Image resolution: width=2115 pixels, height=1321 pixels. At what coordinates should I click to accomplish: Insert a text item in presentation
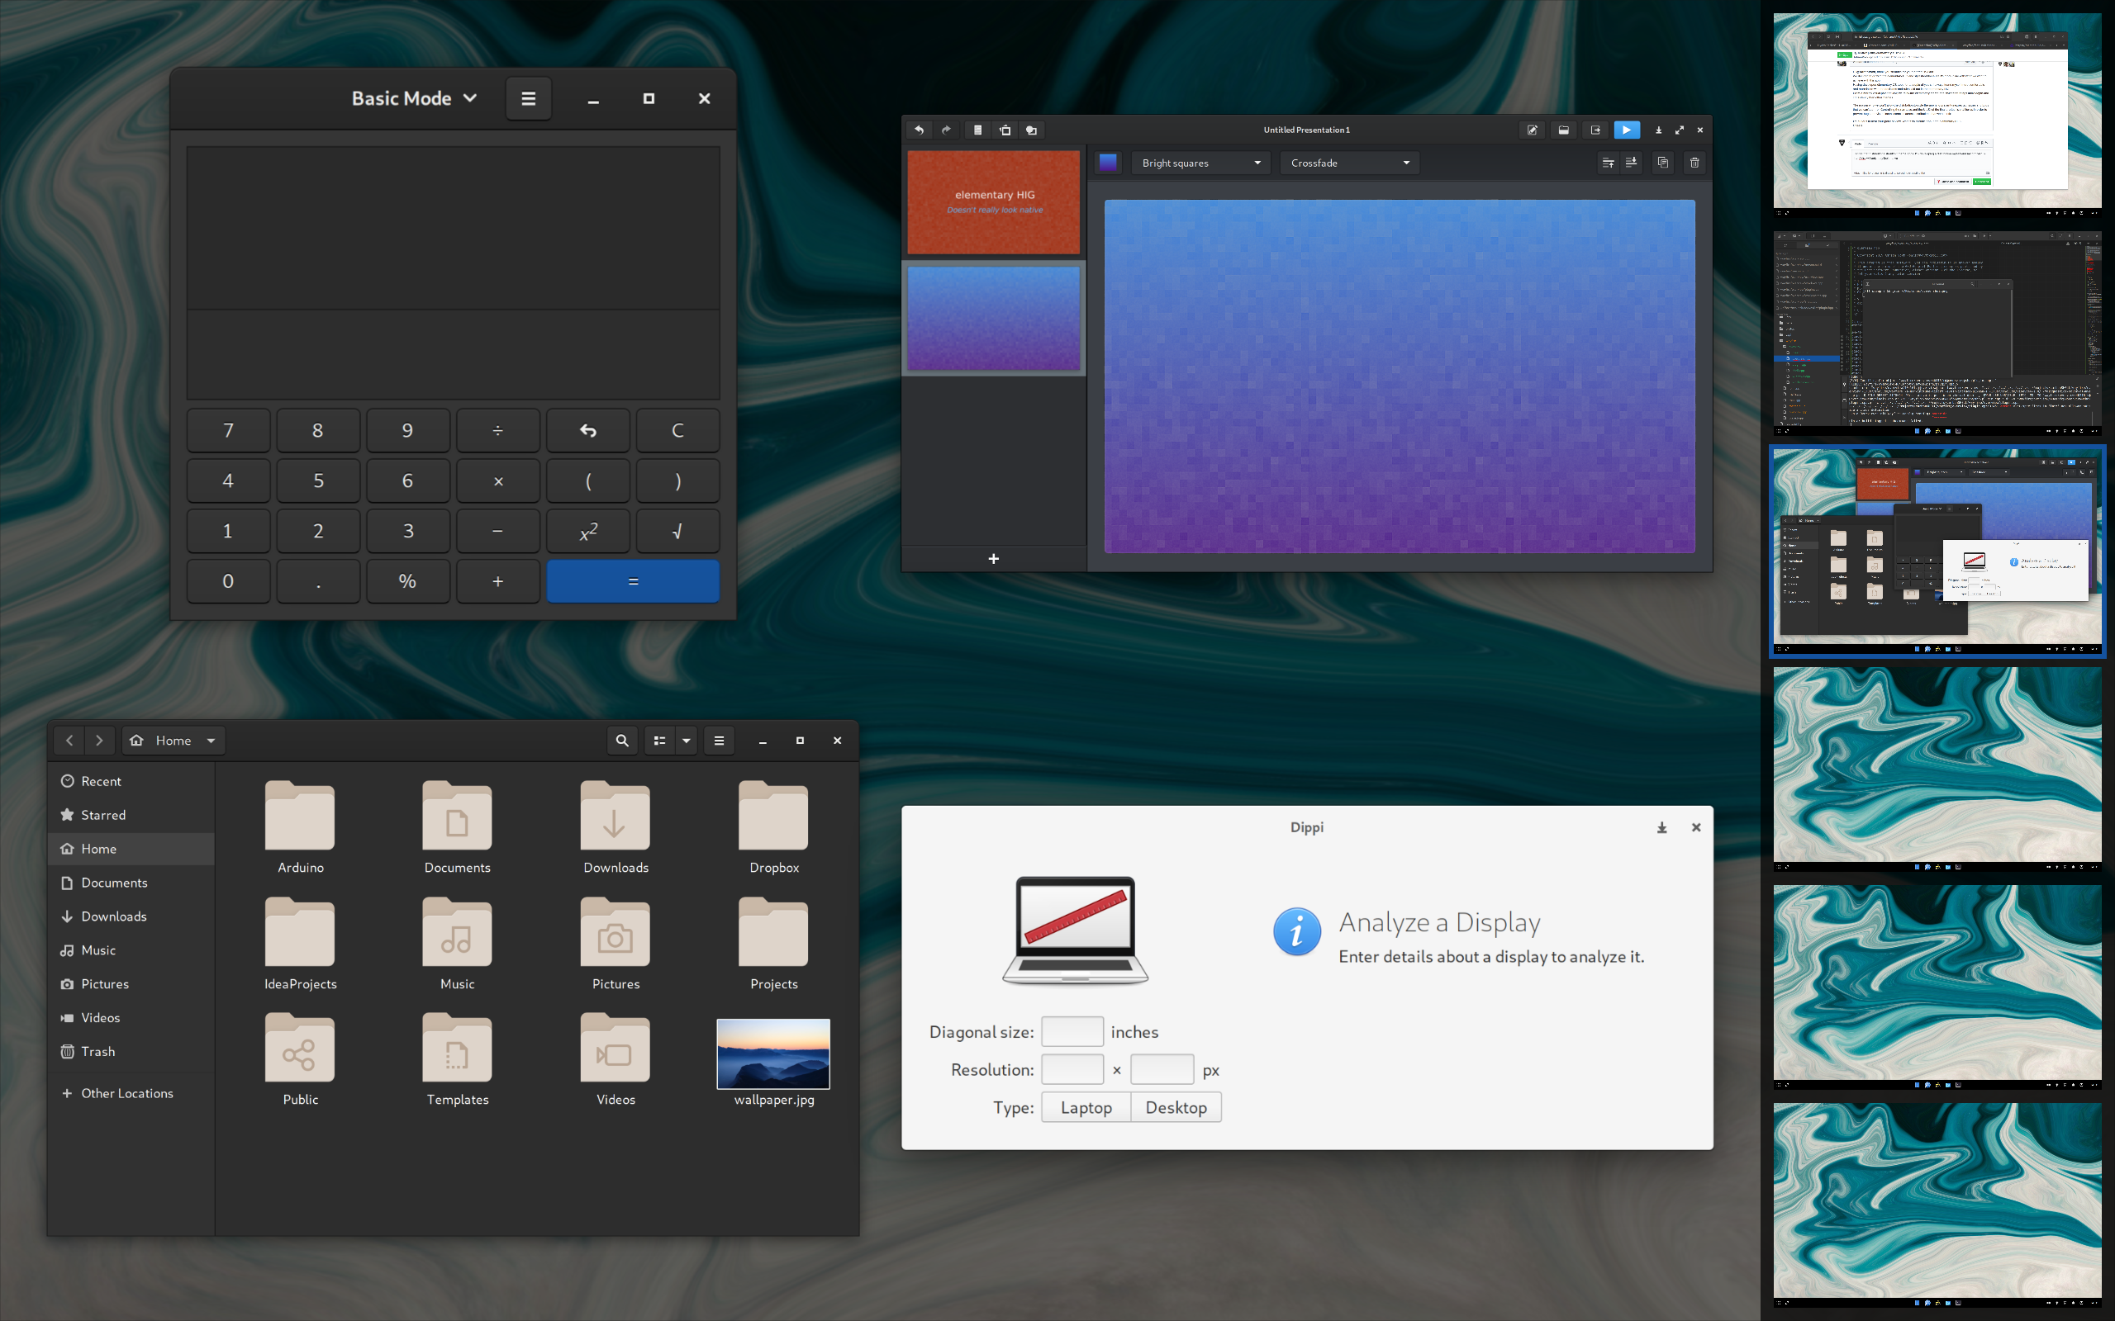click(977, 130)
